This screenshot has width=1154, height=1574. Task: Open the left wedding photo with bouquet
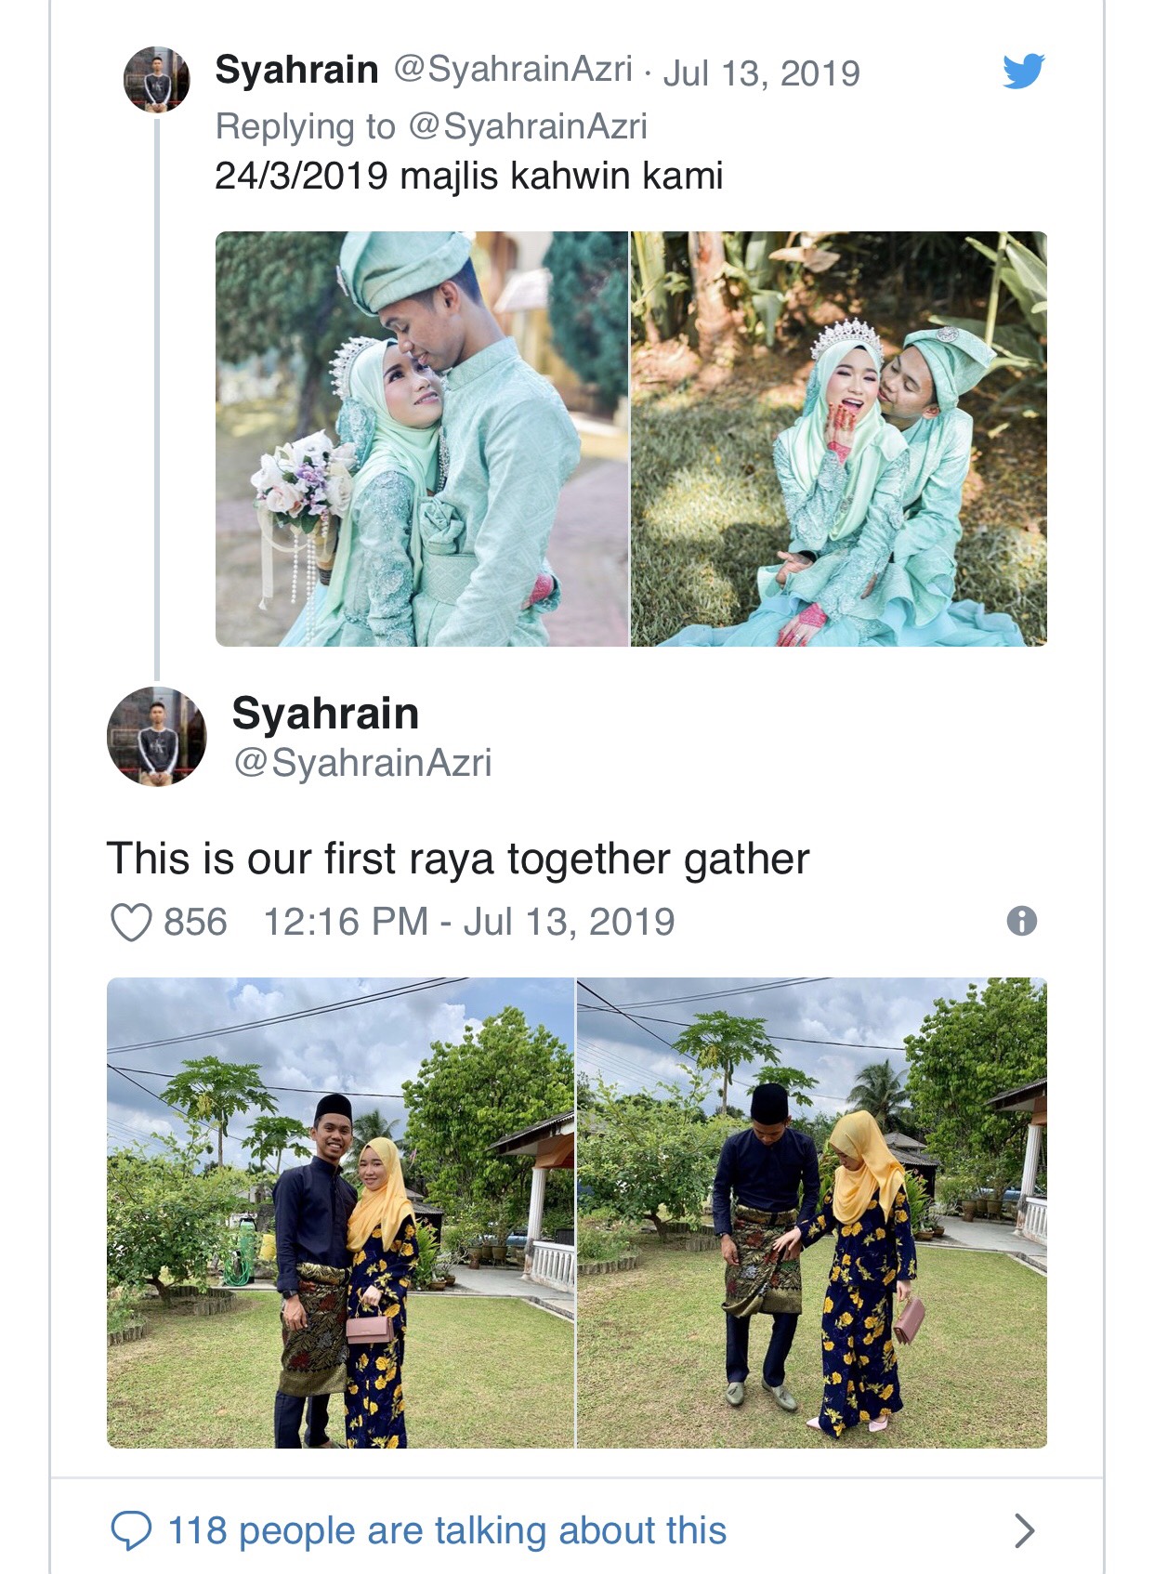422,439
